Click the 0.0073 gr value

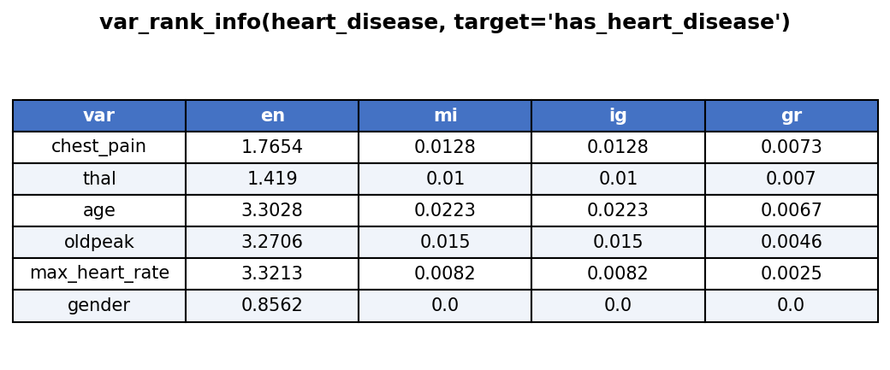[792, 147]
